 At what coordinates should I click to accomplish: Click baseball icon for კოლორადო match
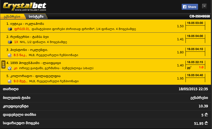click(10, 81)
